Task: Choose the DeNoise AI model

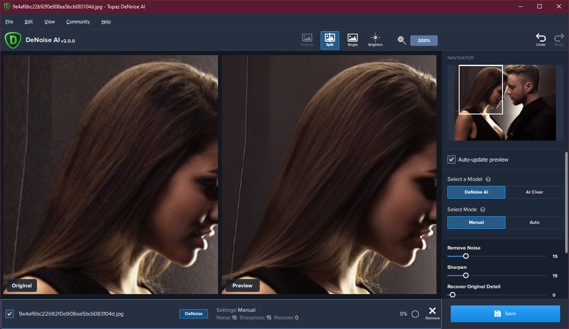Action: coord(476,192)
